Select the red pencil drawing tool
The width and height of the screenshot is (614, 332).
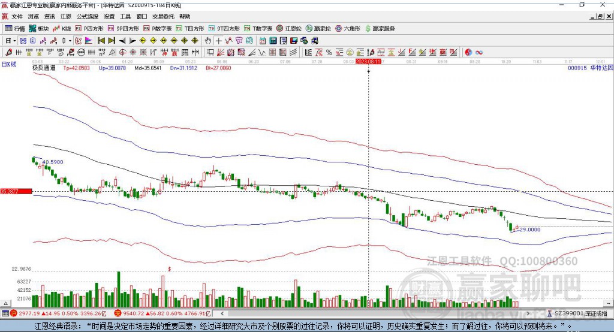click(x=8, y=52)
